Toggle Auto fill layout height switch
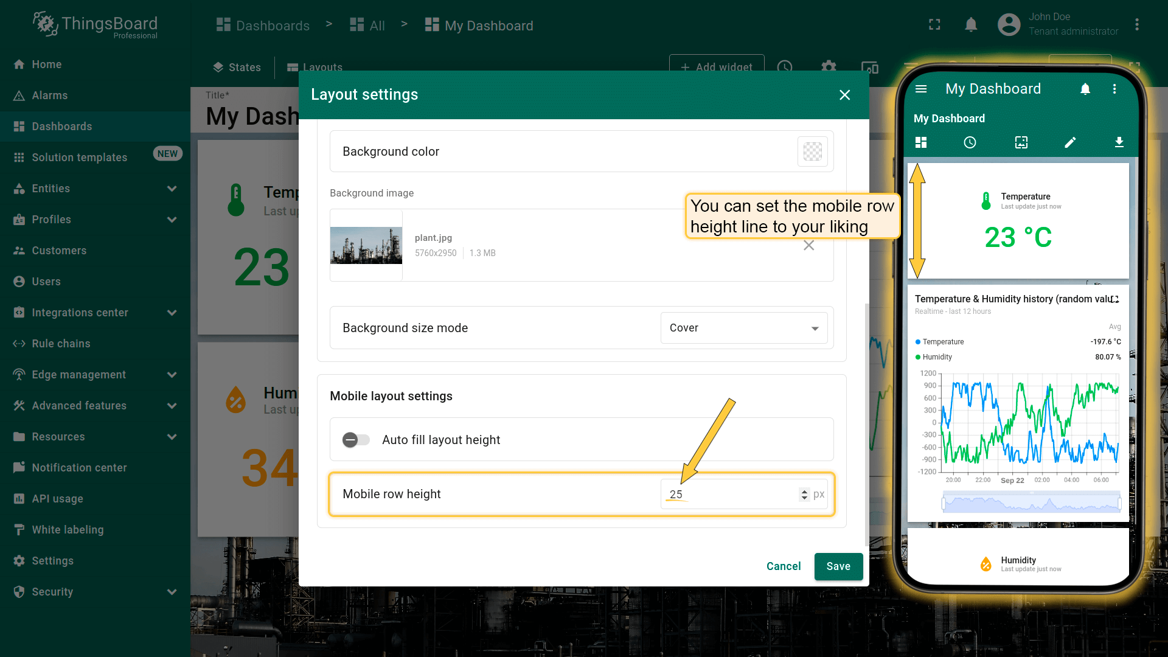The width and height of the screenshot is (1168, 657). (x=356, y=440)
